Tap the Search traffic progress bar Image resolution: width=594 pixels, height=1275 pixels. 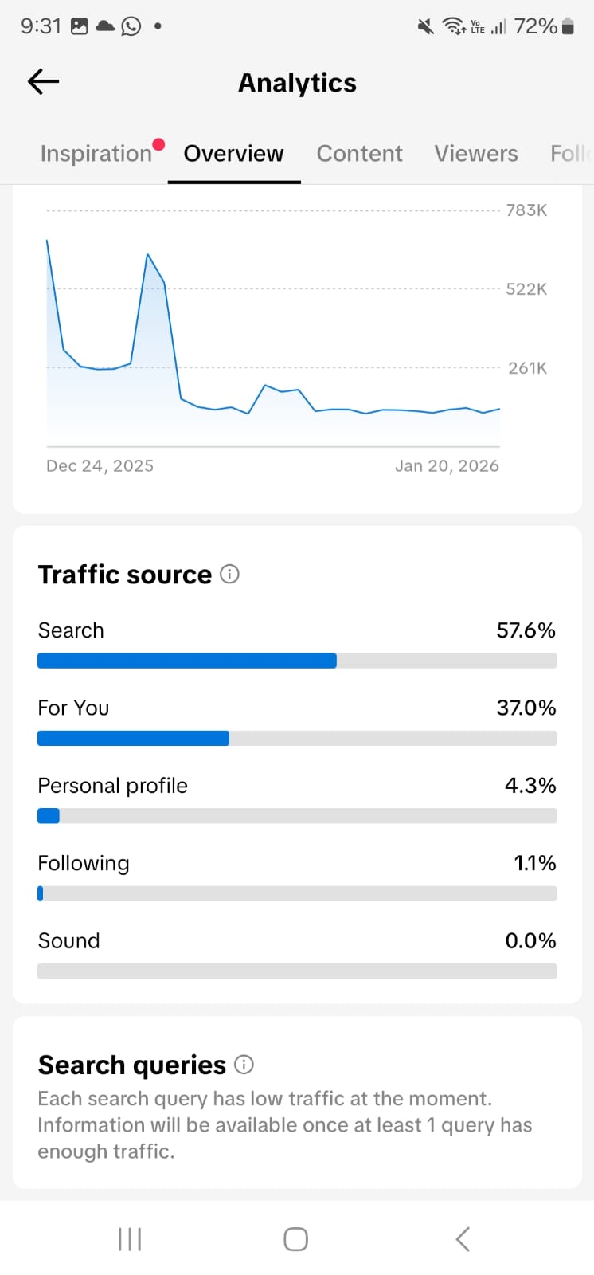pos(297,661)
